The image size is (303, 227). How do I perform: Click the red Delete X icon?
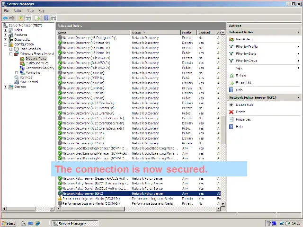(x=232, y=112)
